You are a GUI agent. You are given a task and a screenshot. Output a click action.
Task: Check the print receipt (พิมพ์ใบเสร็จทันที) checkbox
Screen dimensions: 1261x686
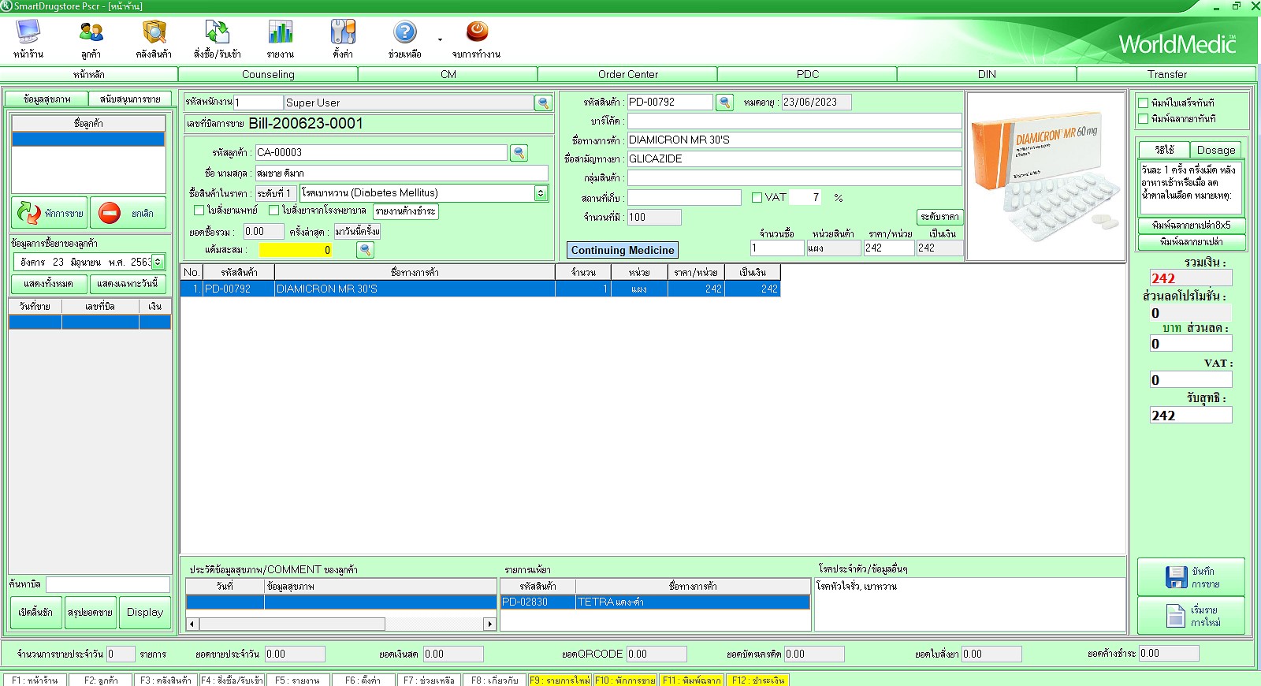[x=1143, y=103]
